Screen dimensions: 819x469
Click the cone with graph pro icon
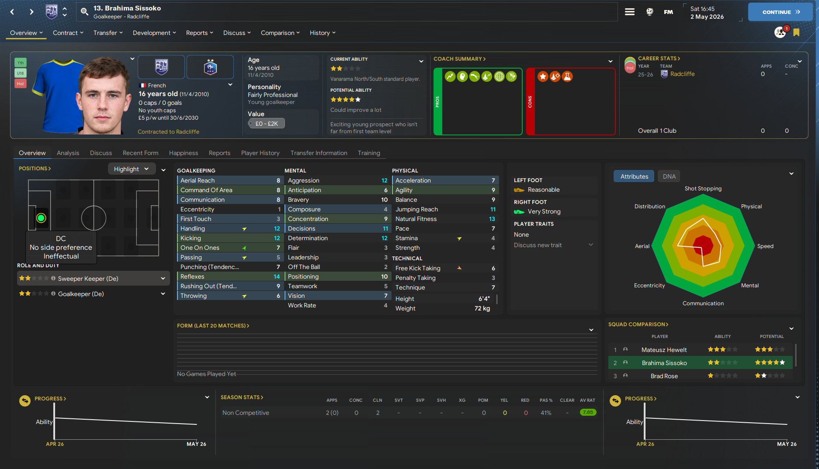tap(487, 77)
